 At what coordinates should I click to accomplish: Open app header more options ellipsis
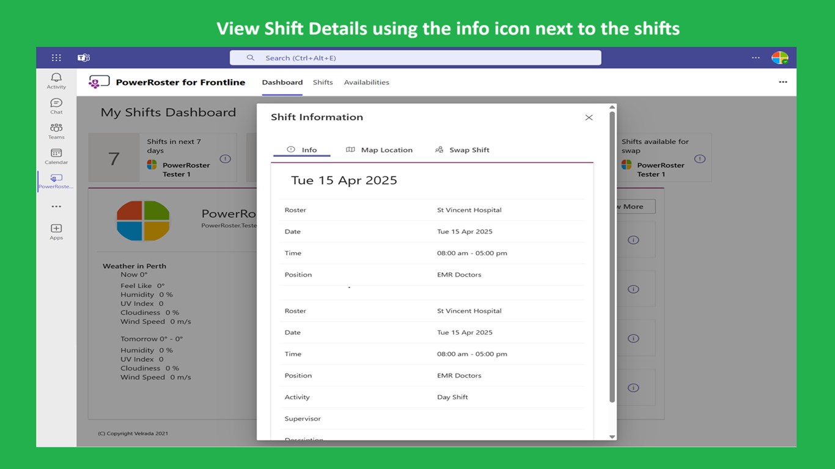(783, 82)
